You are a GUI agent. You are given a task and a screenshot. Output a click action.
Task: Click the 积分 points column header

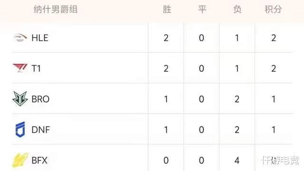pyautogui.click(x=273, y=9)
